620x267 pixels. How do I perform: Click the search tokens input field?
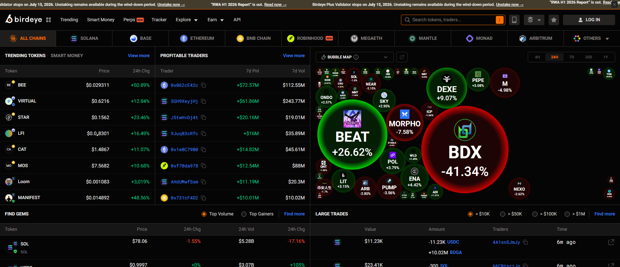pyautogui.click(x=453, y=20)
